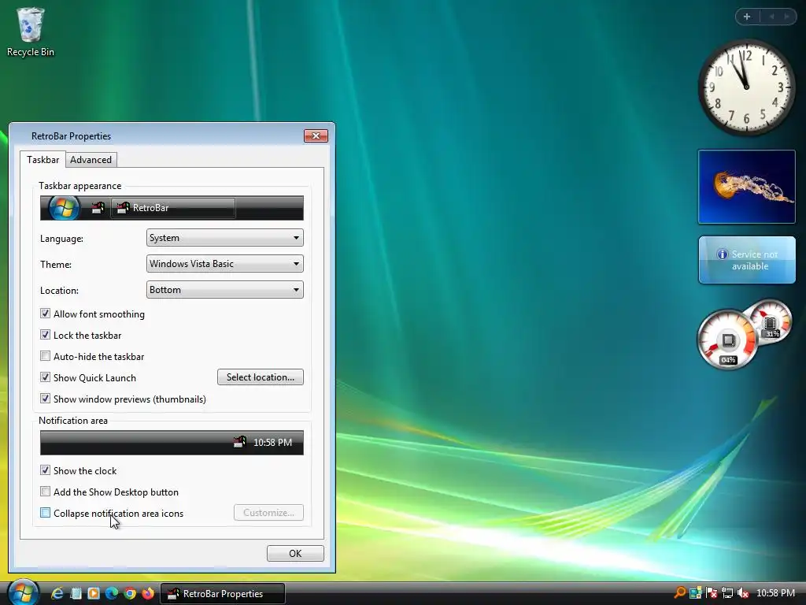Click the RetroBar task button in the preview
Image resolution: width=806 pixels, height=605 pixels.
(x=173, y=208)
